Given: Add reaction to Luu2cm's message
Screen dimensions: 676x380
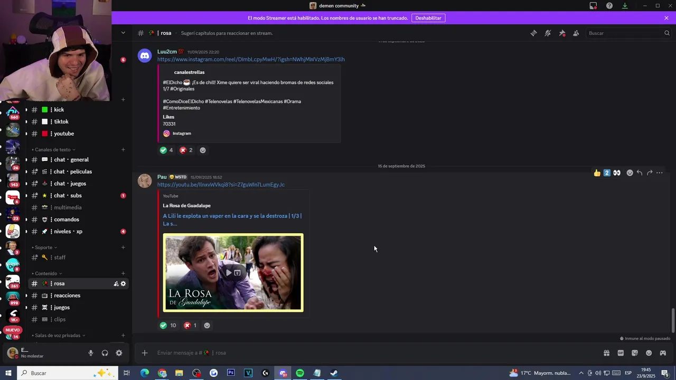Looking at the screenshot, I should point(203,150).
